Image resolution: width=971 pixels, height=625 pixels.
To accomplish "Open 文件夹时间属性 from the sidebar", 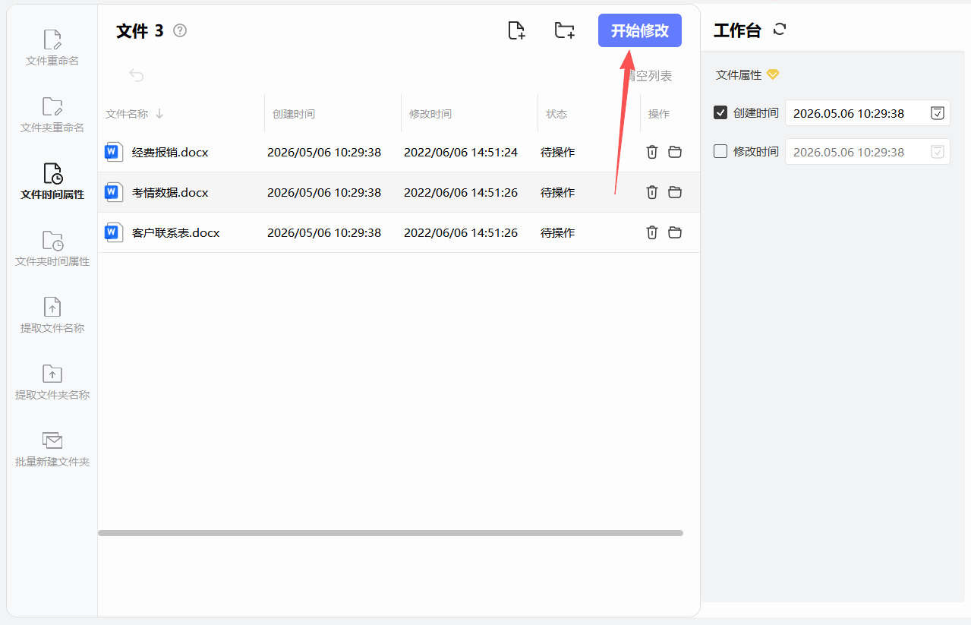I will pyautogui.click(x=52, y=248).
